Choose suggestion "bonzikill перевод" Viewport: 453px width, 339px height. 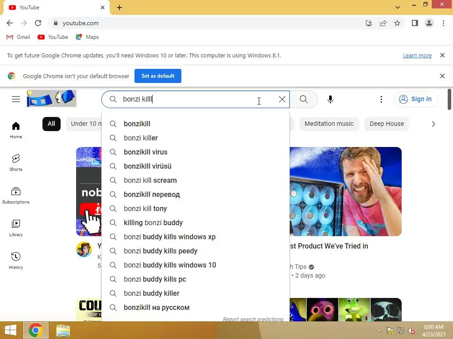pyautogui.click(x=196, y=194)
